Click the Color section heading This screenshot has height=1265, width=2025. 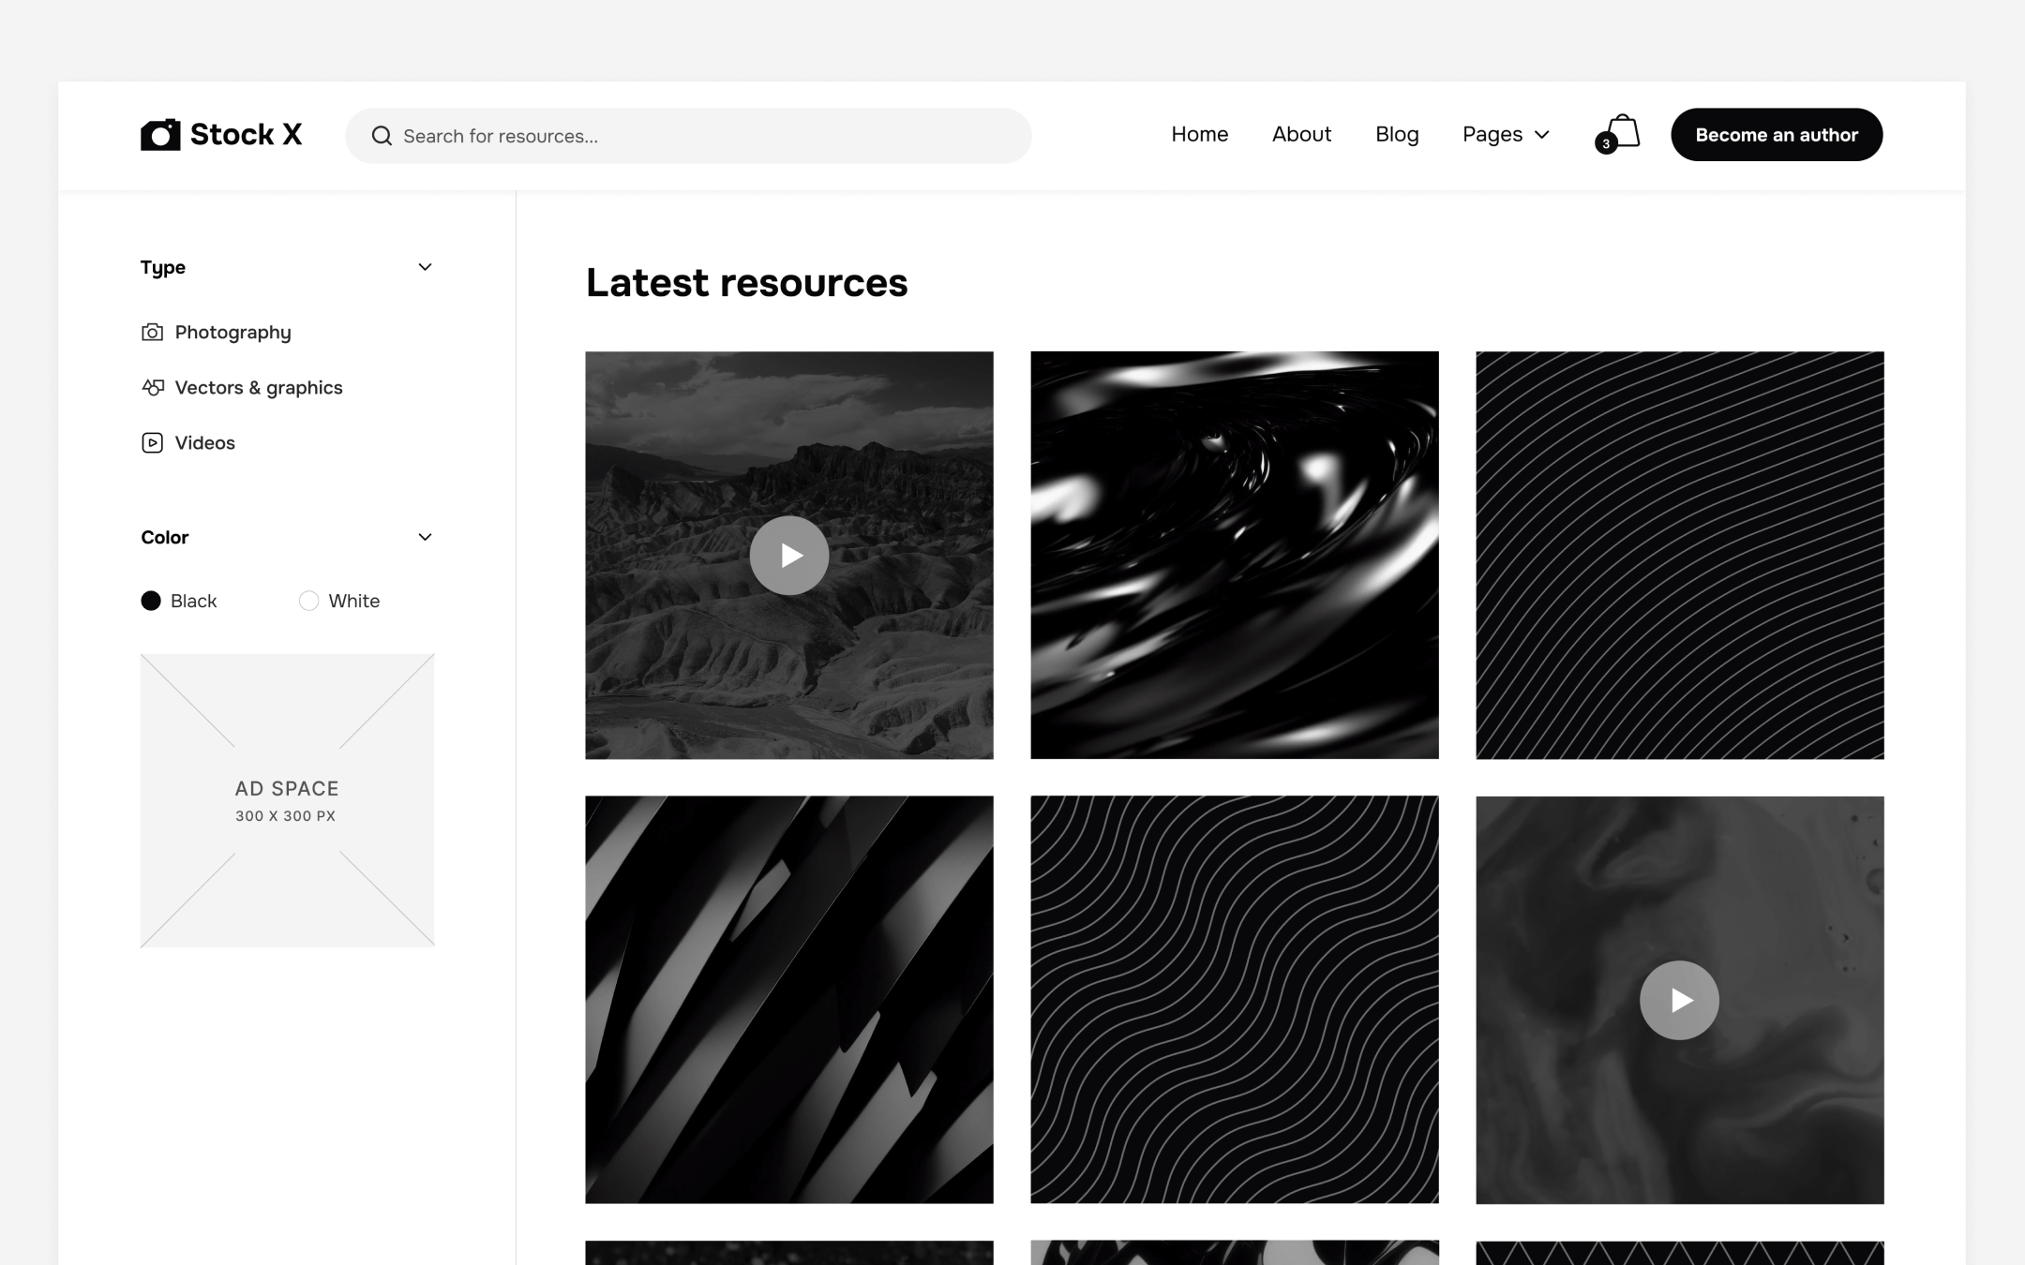click(x=165, y=537)
